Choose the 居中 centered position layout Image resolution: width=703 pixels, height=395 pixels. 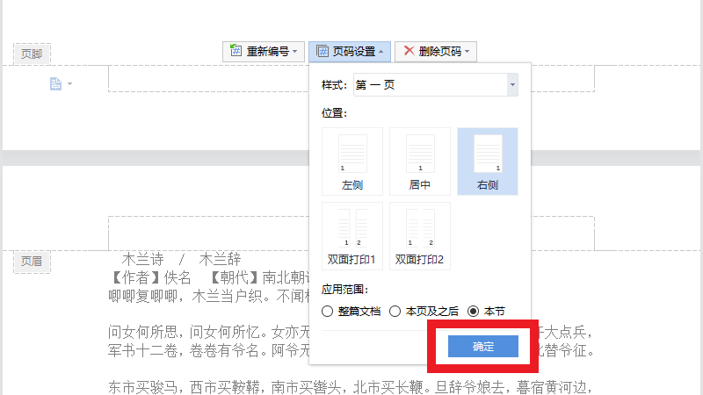[x=420, y=162]
